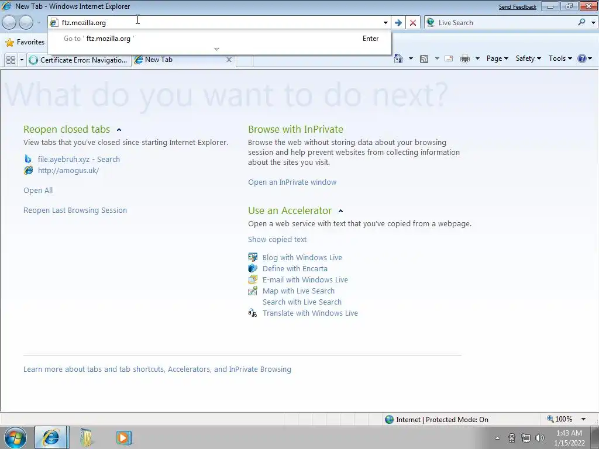Image resolution: width=599 pixels, height=449 pixels.
Task: Open search provider dropdown arrow
Action: point(593,23)
